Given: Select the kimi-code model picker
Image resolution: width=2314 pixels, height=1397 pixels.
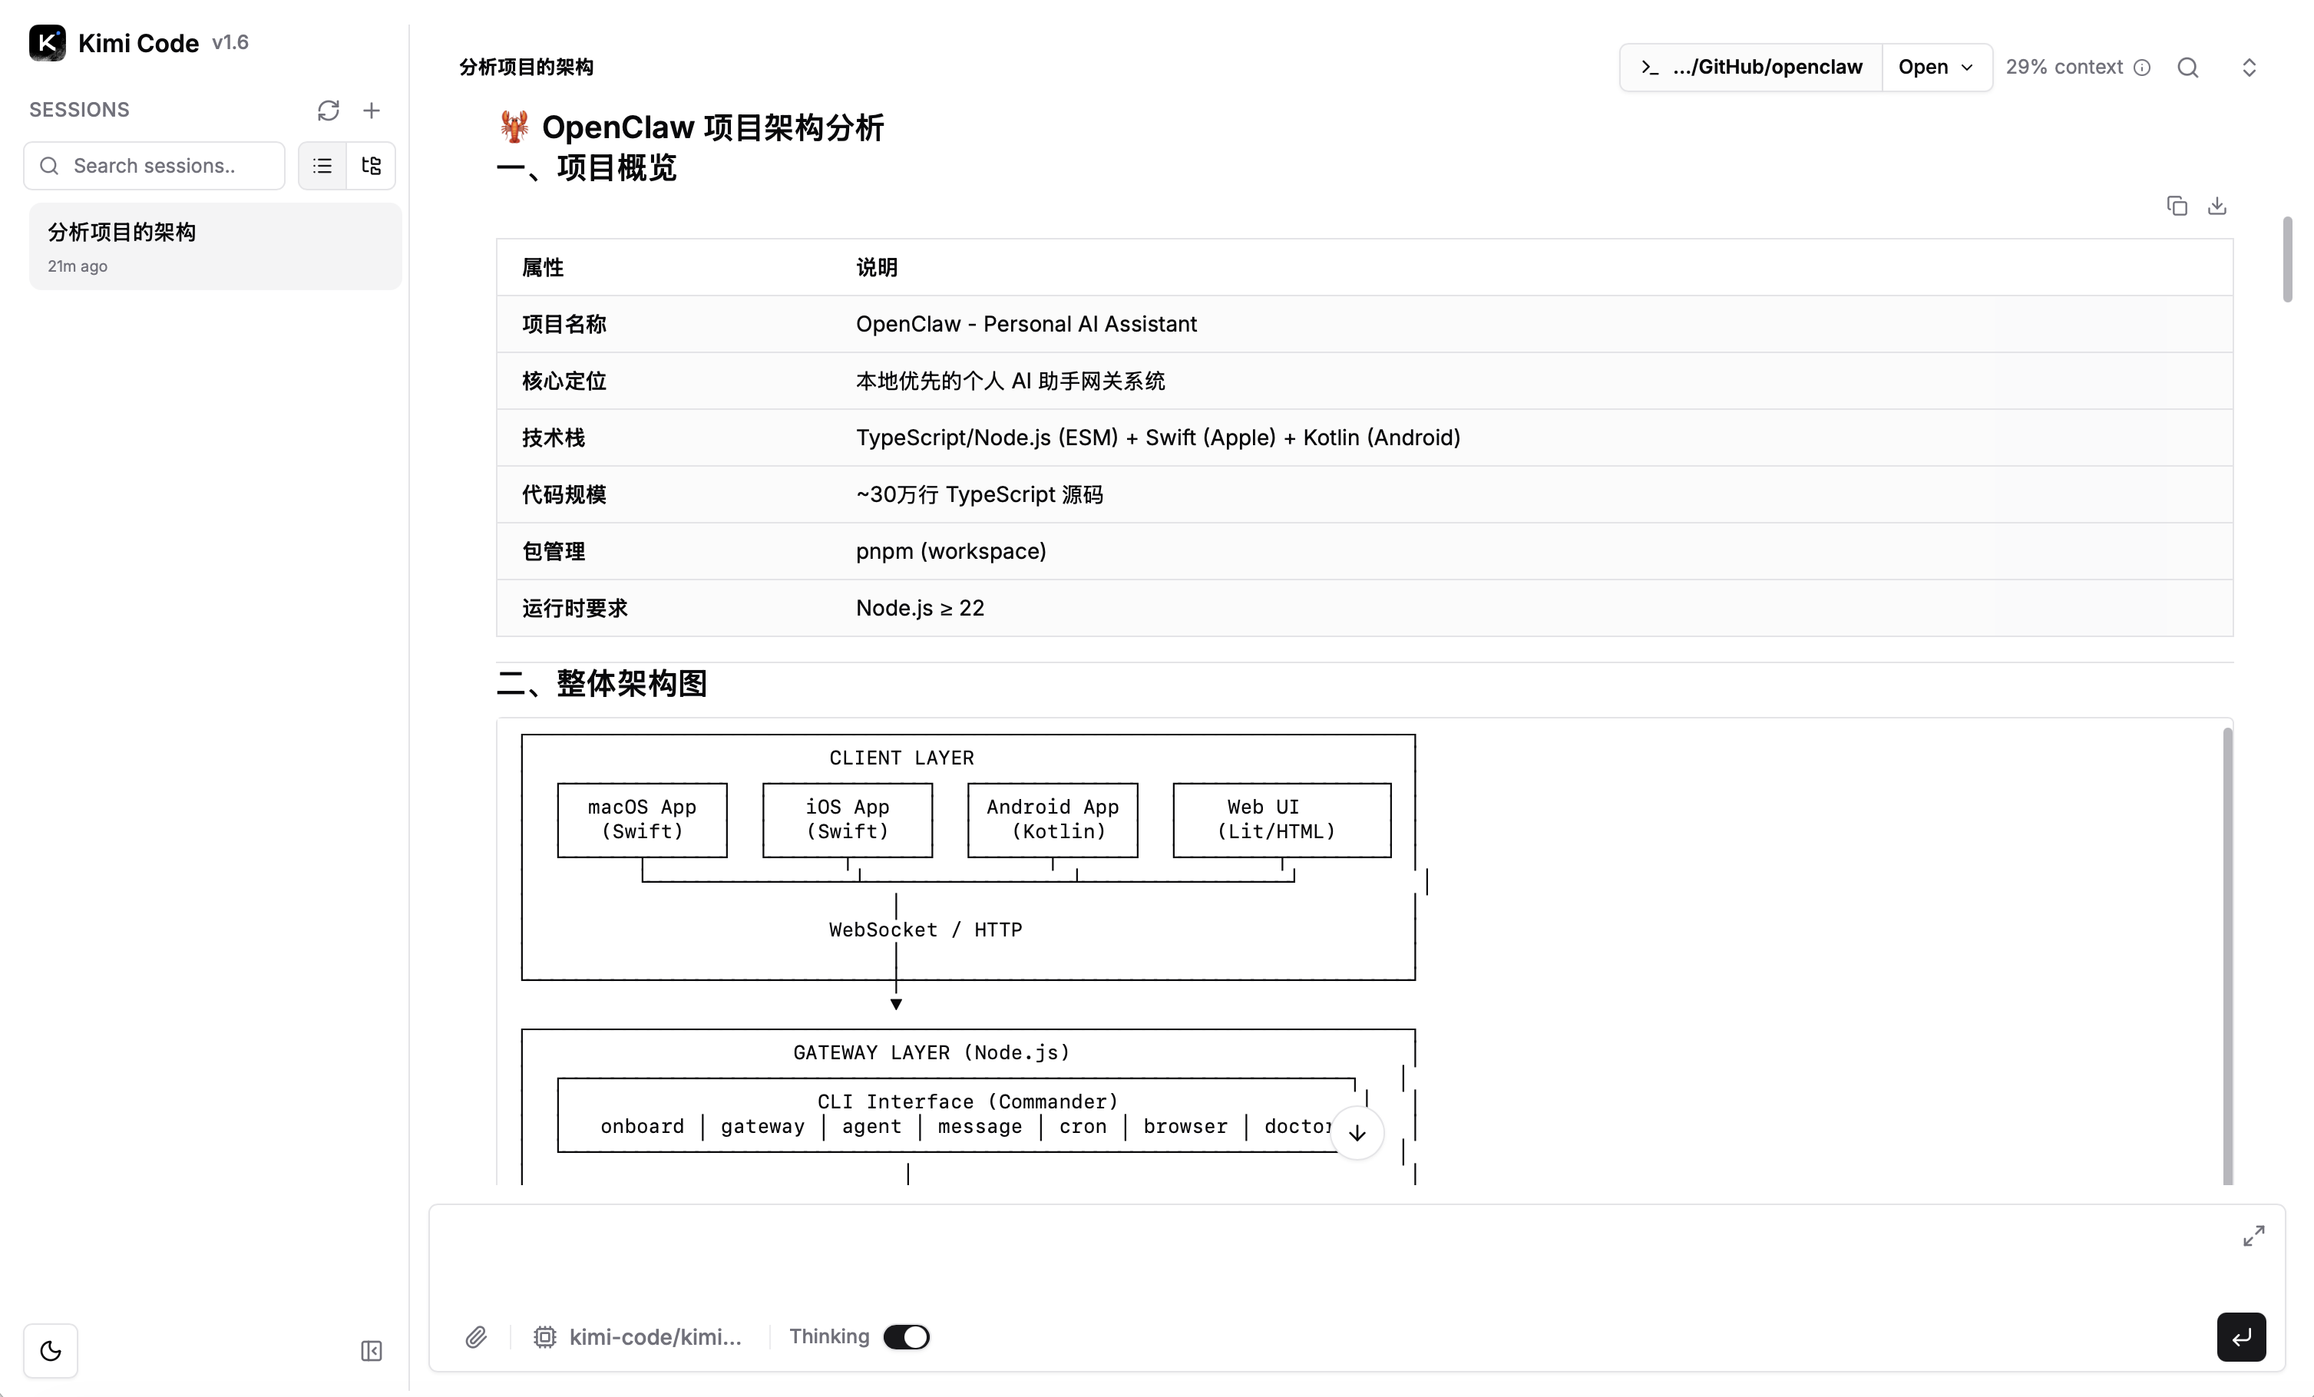Looking at the screenshot, I should click(x=639, y=1337).
